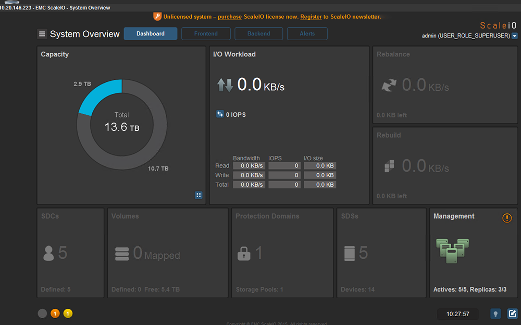Screen dimensions: 521x325
Task: Click the 0 IOPS text
Action: (x=236, y=114)
